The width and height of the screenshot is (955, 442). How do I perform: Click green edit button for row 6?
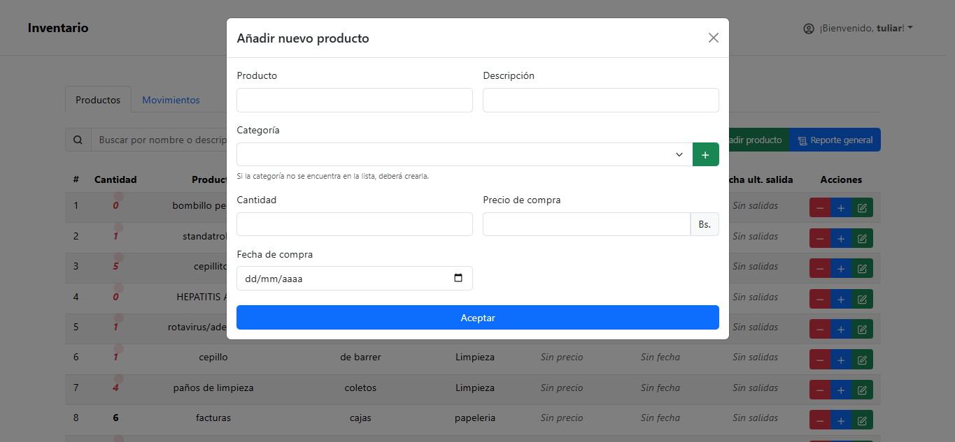click(862, 360)
